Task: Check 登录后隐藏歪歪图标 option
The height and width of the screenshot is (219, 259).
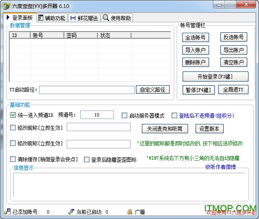Action: 87,160
